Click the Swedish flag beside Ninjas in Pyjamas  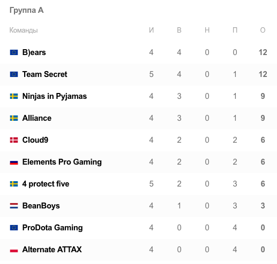[14, 96]
